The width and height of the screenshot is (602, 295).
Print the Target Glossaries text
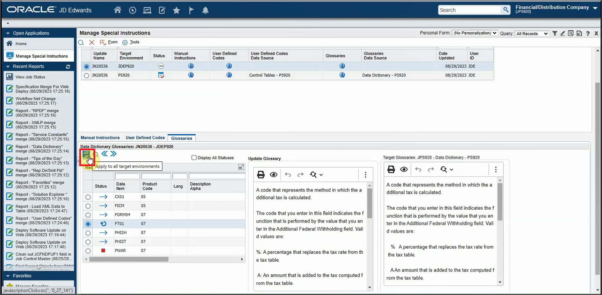coord(391,169)
